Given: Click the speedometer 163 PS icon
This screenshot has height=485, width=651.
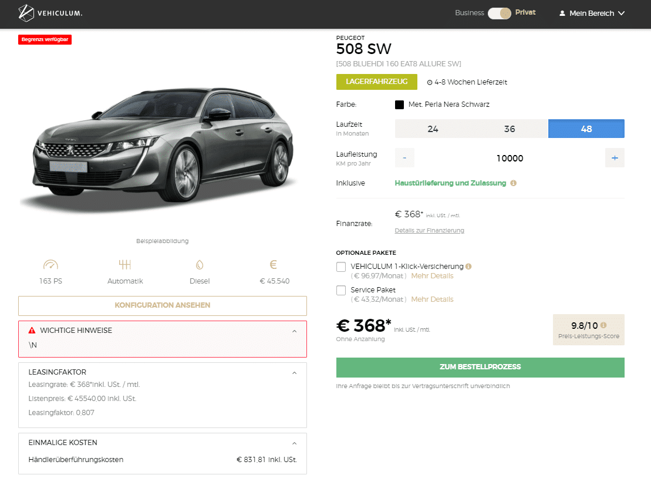Looking at the screenshot, I should [x=50, y=264].
